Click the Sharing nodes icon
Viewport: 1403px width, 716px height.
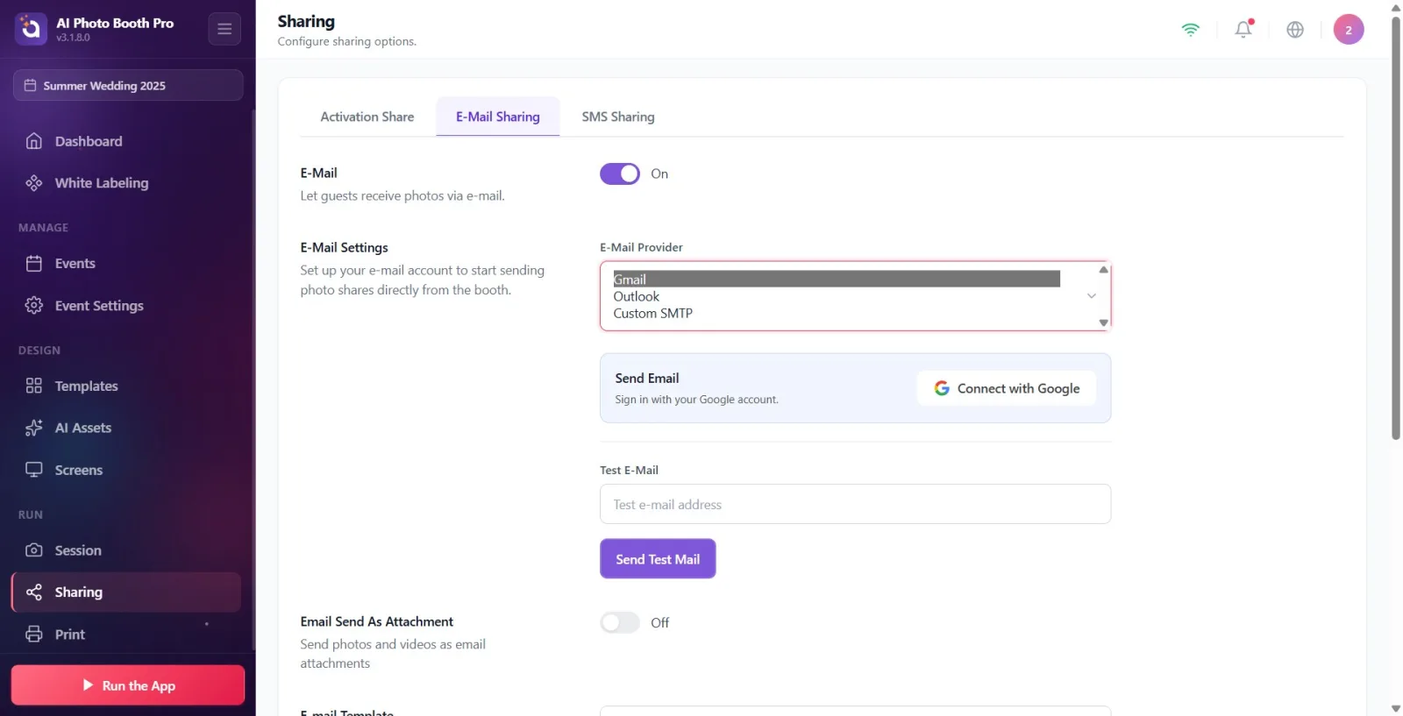point(34,592)
